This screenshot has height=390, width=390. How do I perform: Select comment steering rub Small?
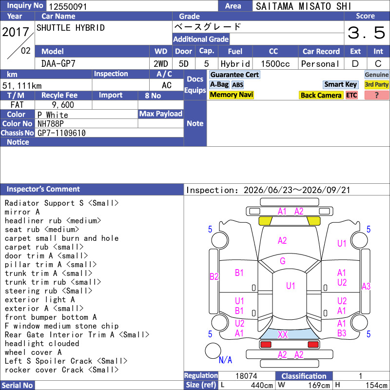click(48, 291)
